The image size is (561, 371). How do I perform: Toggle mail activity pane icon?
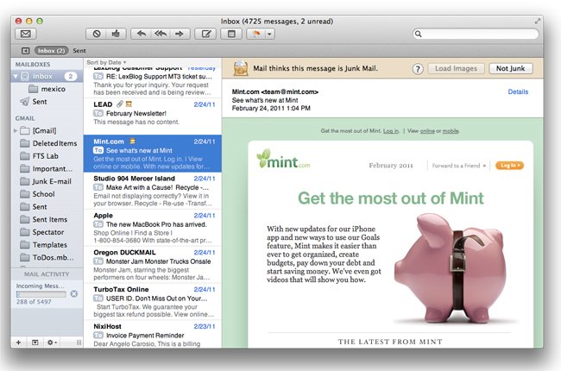[x=35, y=343]
